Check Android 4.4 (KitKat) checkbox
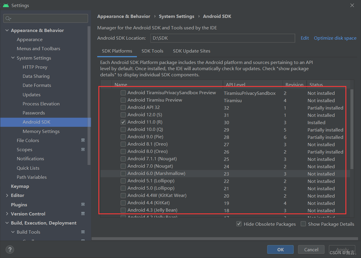 point(123,203)
